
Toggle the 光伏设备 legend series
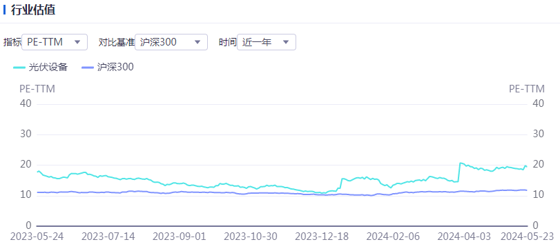pyautogui.click(x=40, y=67)
